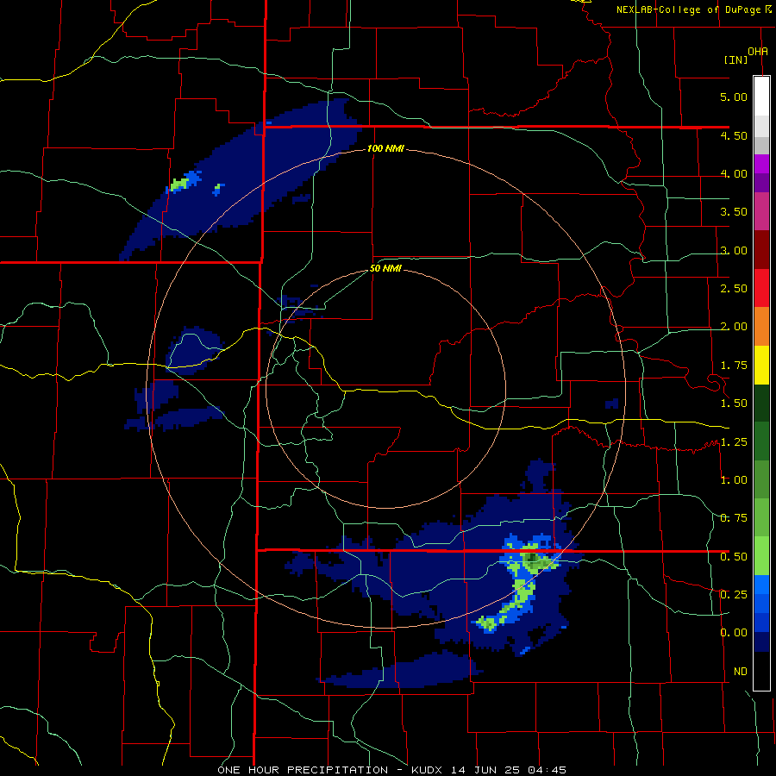
Task: Pick the yellow legend swatch
Action: click(761, 365)
